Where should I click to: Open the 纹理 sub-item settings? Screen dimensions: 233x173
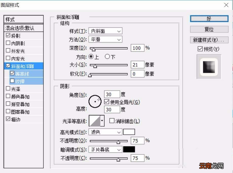[20, 81]
